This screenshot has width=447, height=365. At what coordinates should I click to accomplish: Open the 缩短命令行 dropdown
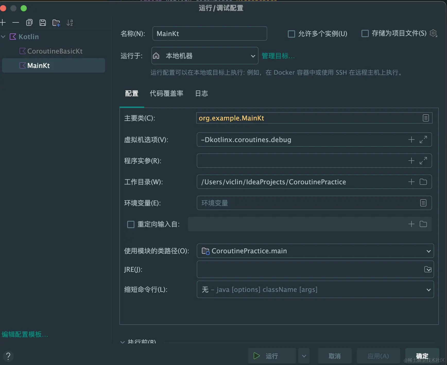click(x=315, y=289)
